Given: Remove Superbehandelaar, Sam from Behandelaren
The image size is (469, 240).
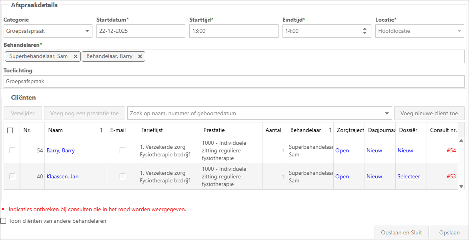Looking at the screenshot, I should (x=75, y=56).
